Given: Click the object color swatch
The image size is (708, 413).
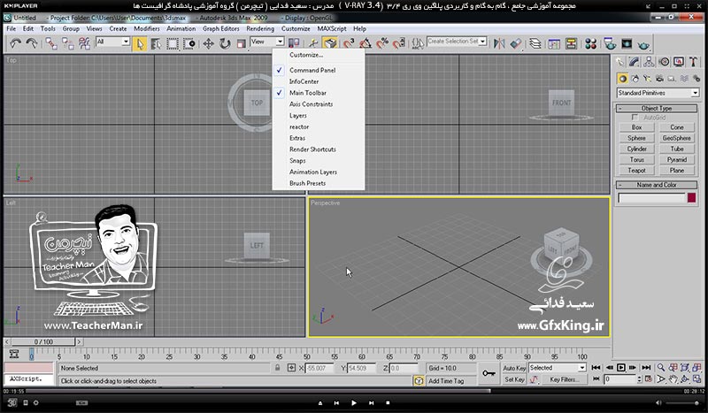Looking at the screenshot, I should pos(691,198).
